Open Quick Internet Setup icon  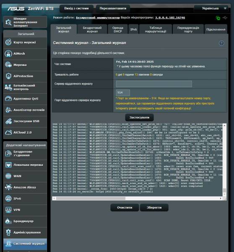coord(8,22)
